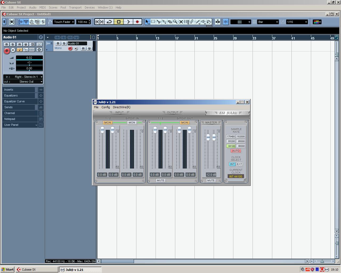Record-enable Audio 01 in the track list
The width and height of the screenshot is (341, 273).
tap(70, 49)
